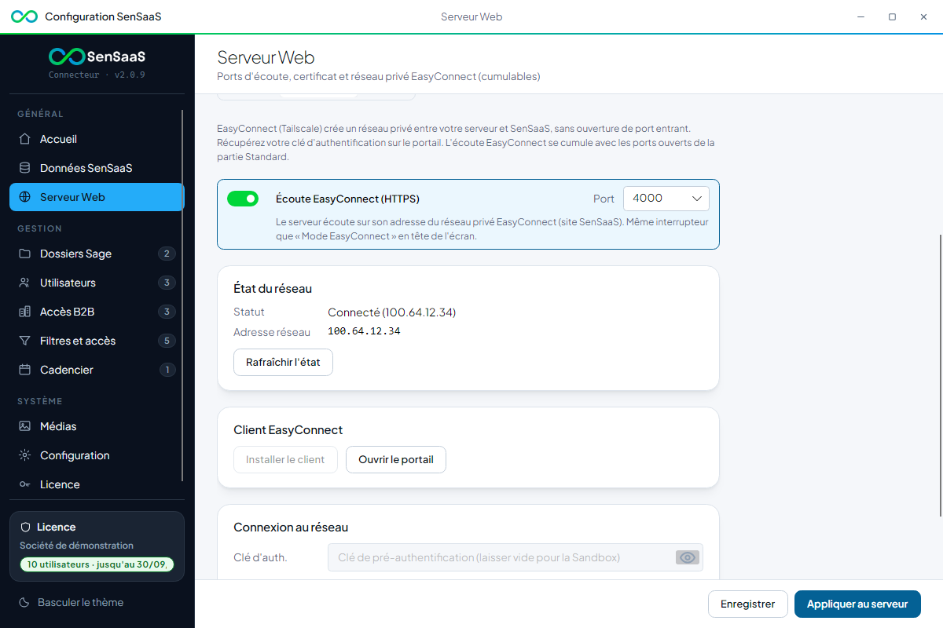Click Appliquer au serveur button
The height and width of the screenshot is (628, 943).
click(857, 604)
